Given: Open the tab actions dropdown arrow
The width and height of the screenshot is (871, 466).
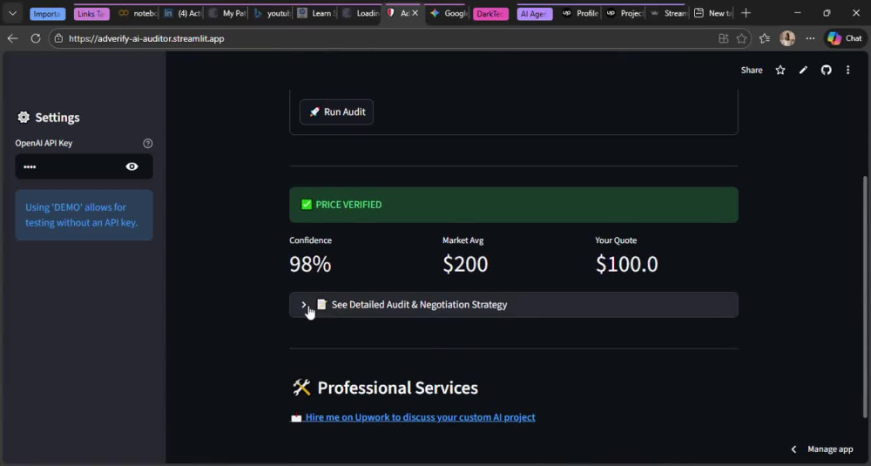Looking at the screenshot, I should (x=13, y=13).
